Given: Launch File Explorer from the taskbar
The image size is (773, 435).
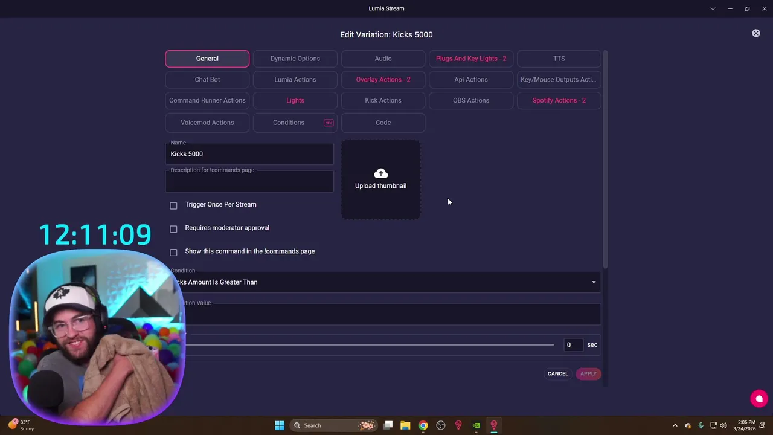Looking at the screenshot, I should (x=405, y=425).
